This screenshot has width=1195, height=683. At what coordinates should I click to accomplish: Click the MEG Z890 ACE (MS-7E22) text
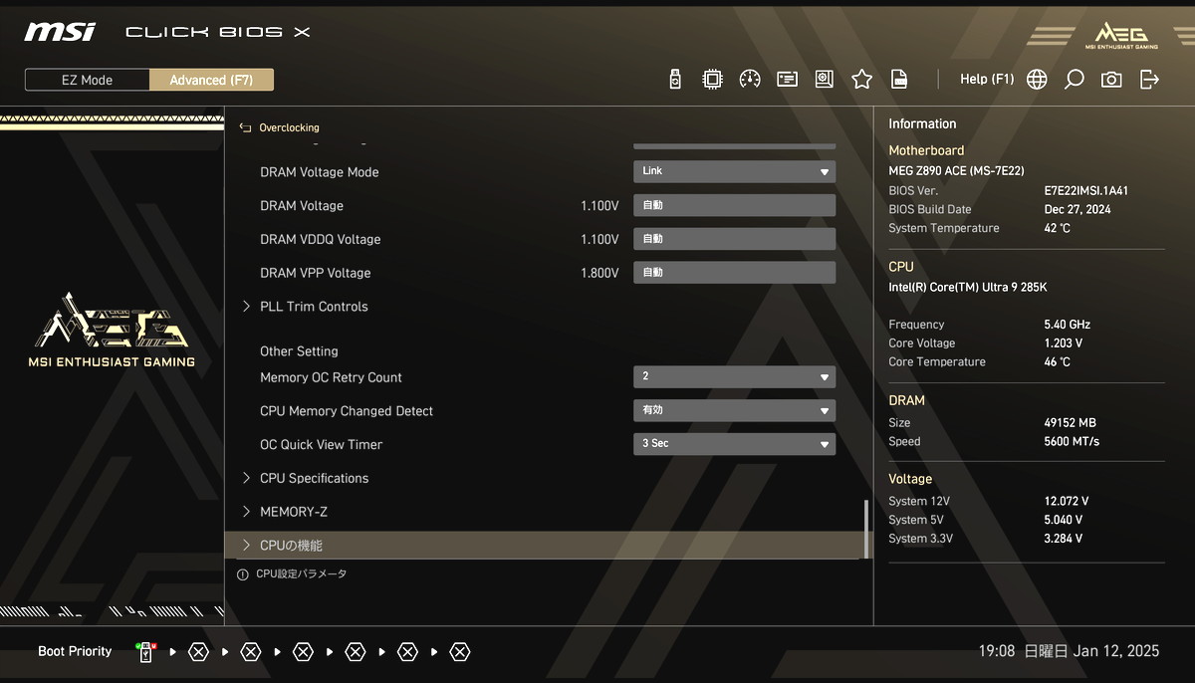pyautogui.click(x=956, y=171)
